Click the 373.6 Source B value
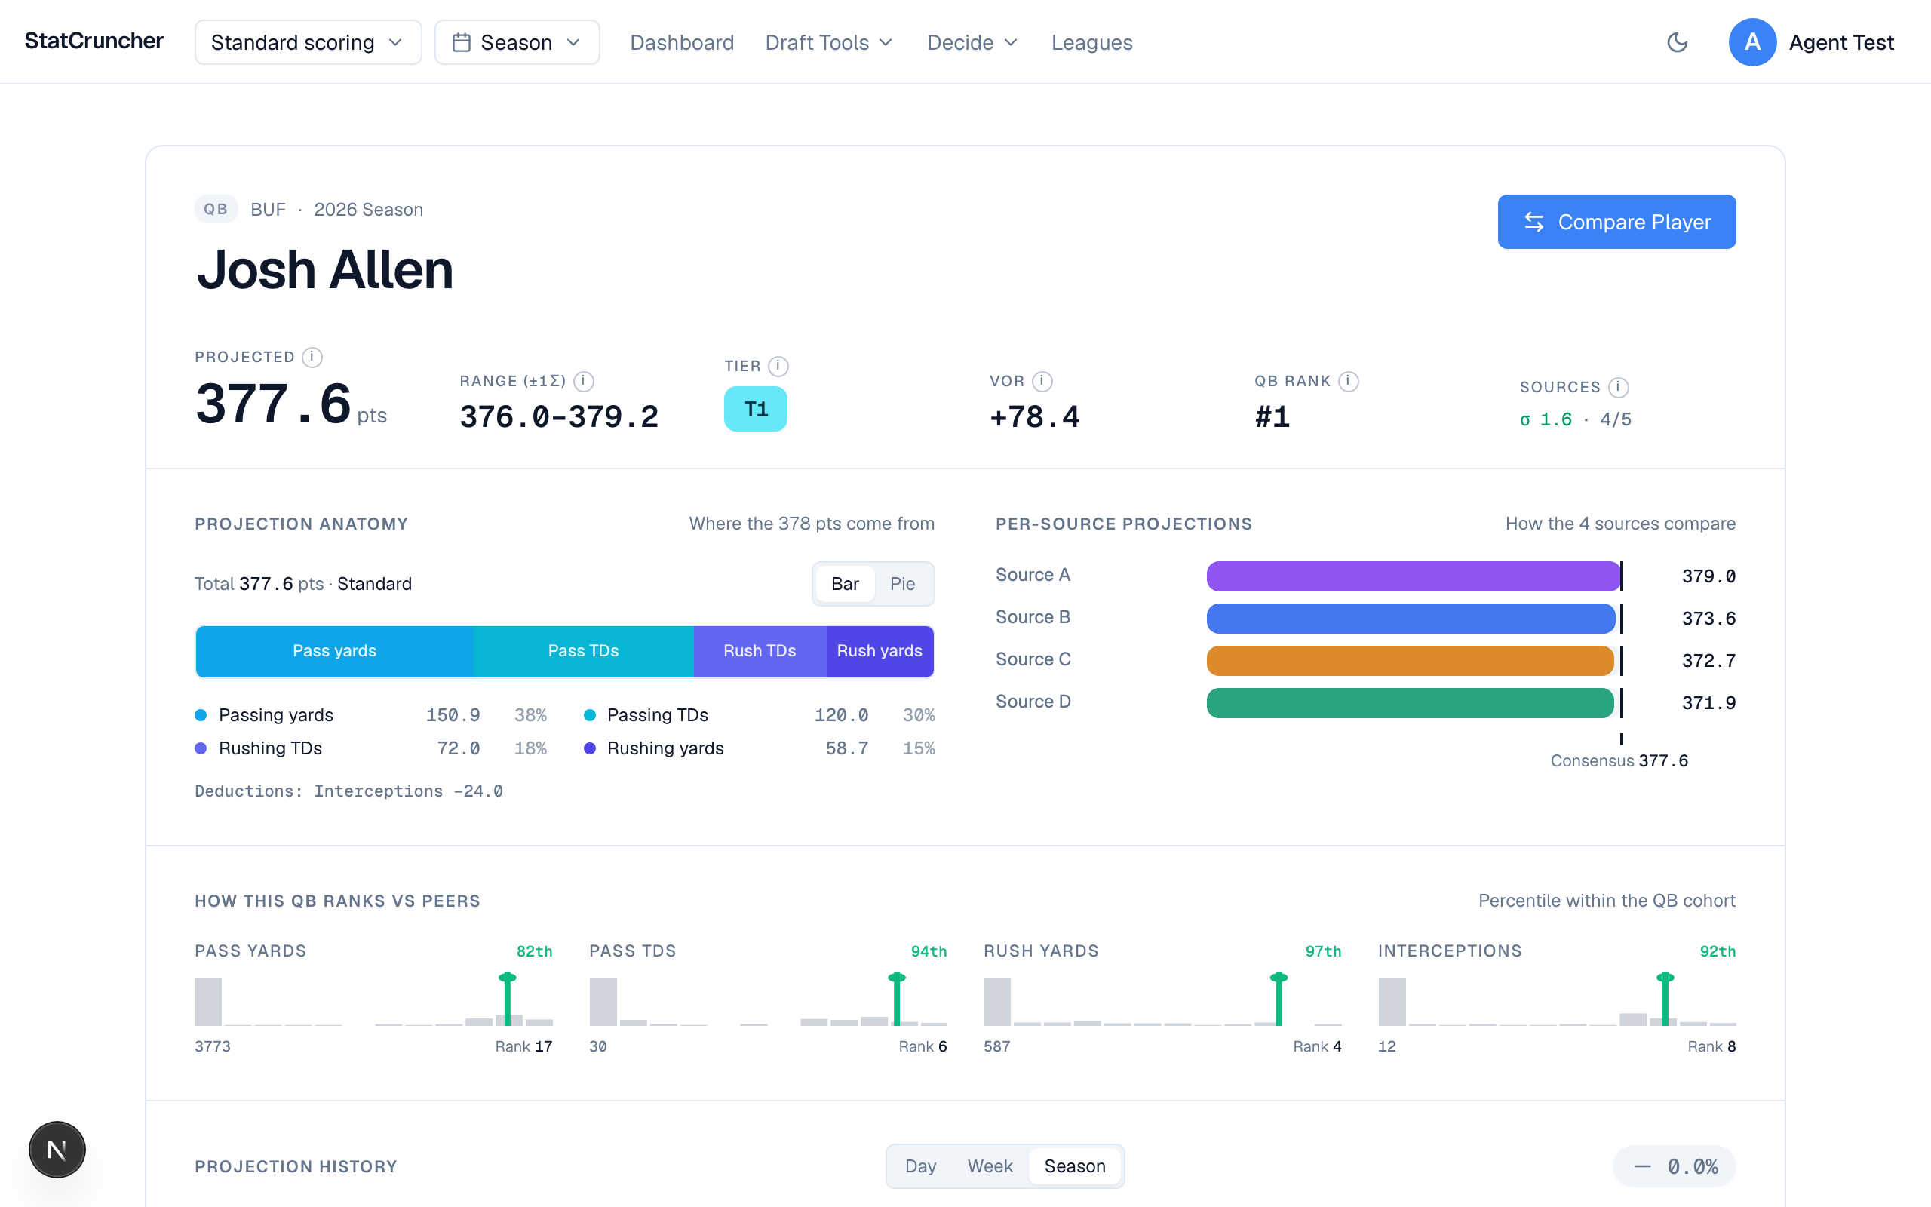Image resolution: width=1931 pixels, height=1207 pixels. 1708,619
